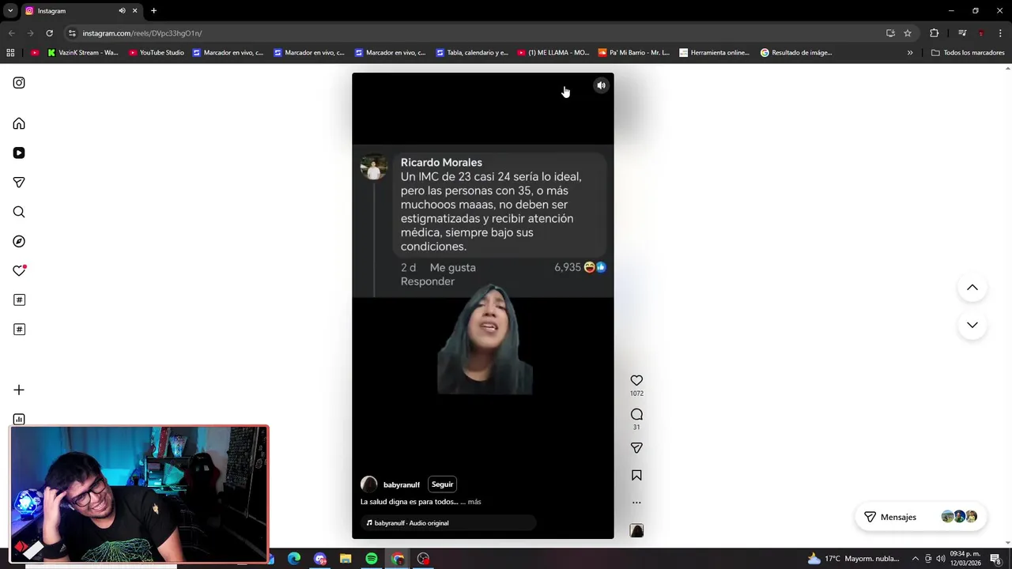Open File Explorer from the taskbar
The image size is (1012, 569).
coord(346,559)
